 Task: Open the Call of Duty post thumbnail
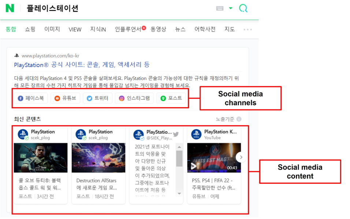tap(41, 158)
